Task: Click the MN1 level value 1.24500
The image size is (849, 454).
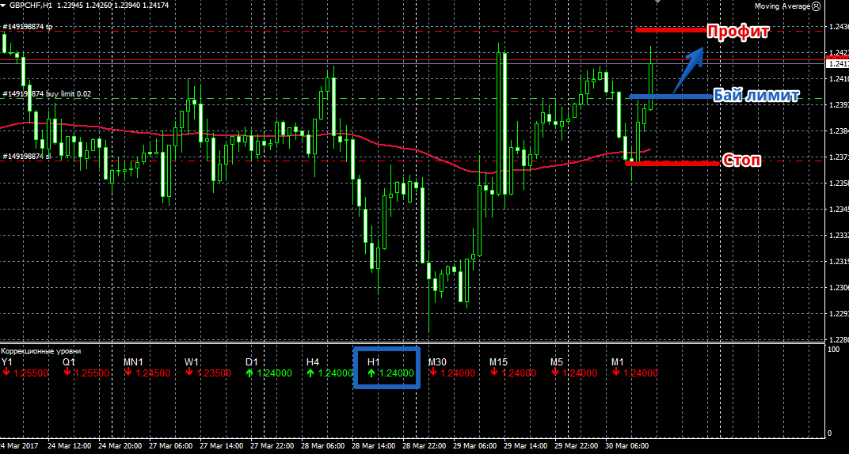Action: (151, 373)
